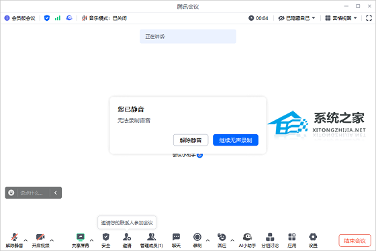
Task: Open the Chat panel
Action: [x=176, y=240]
